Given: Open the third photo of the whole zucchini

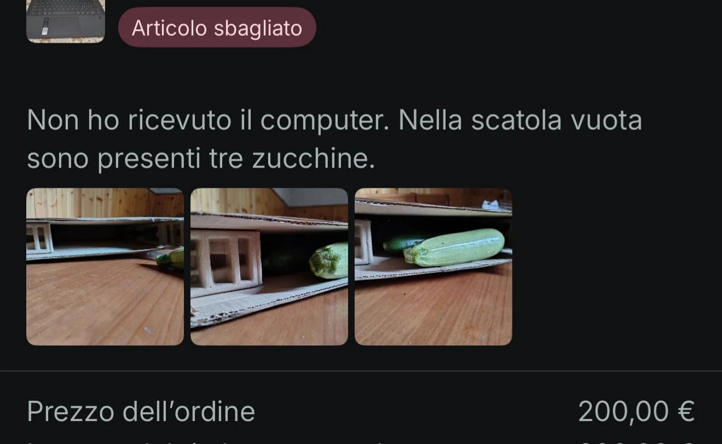Looking at the screenshot, I should click(x=434, y=267).
